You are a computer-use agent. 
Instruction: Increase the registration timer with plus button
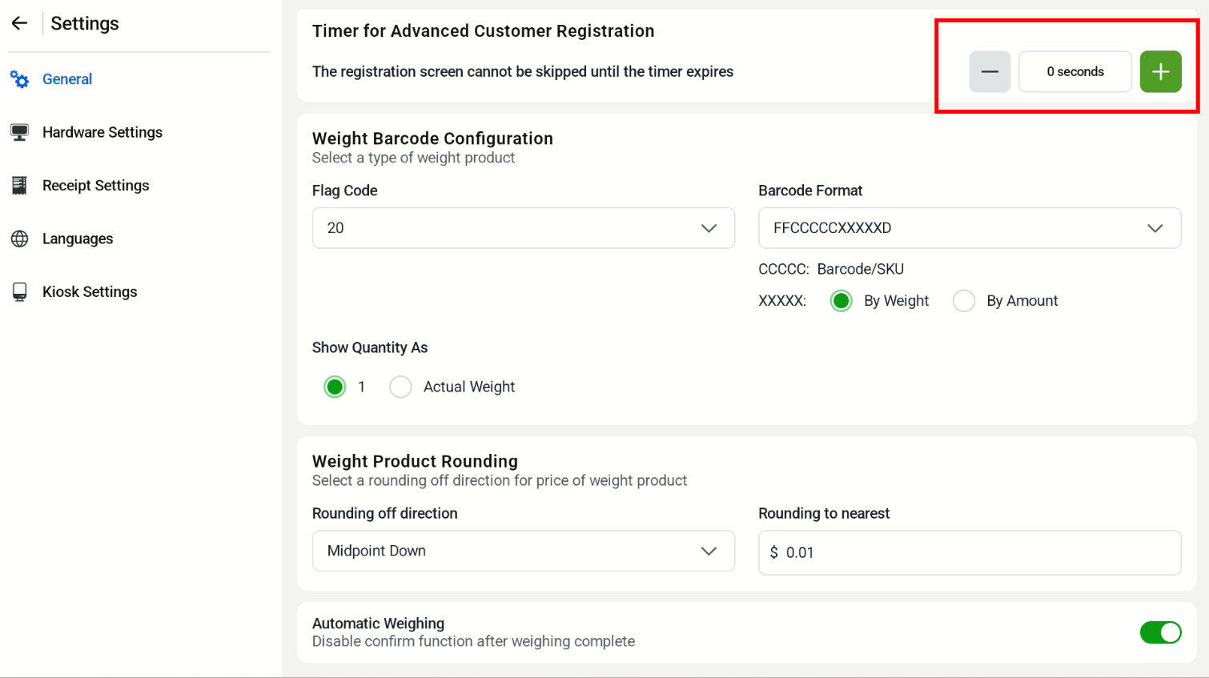point(1160,71)
